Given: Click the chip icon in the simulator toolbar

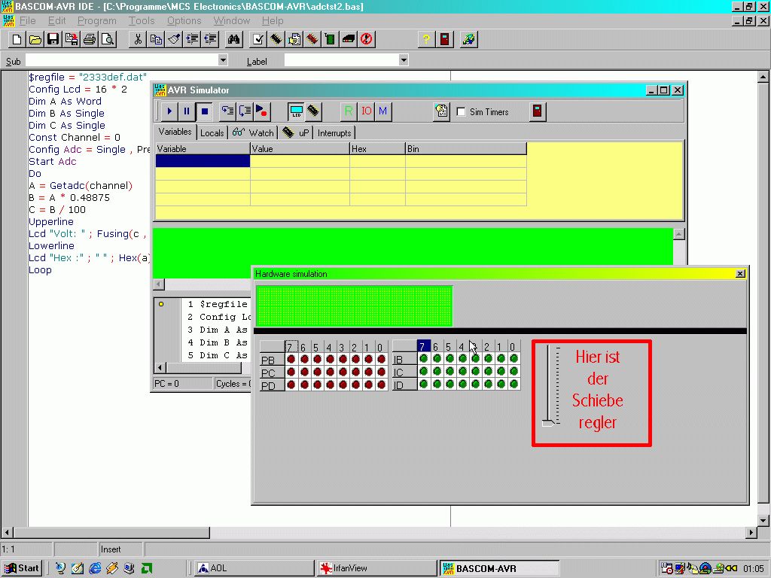Looking at the screenshot, I should click(x=313, y=111).
